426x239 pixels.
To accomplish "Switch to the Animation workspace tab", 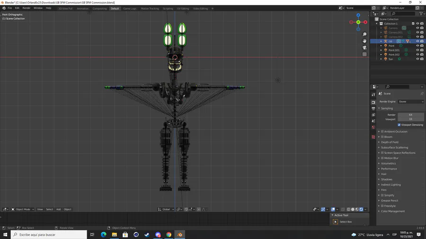I will (x=82, y=9).
